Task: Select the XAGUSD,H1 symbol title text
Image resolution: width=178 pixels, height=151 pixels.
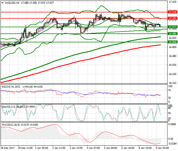Action: [12, 3]
